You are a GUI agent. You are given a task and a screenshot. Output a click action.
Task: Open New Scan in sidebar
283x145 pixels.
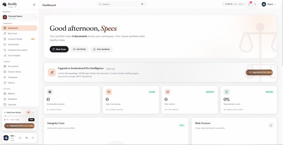[x=20, y=34]
